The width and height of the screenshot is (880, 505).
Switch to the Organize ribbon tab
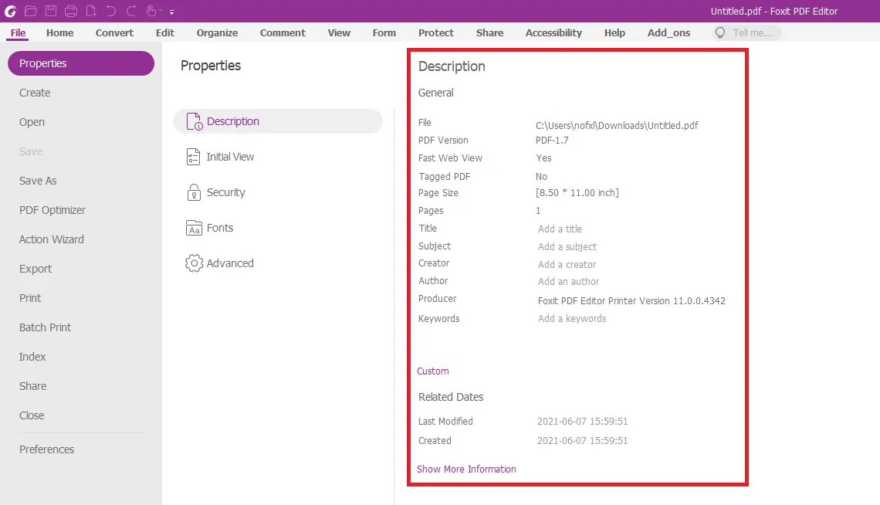pyautogui.click(x=217, y=33)
